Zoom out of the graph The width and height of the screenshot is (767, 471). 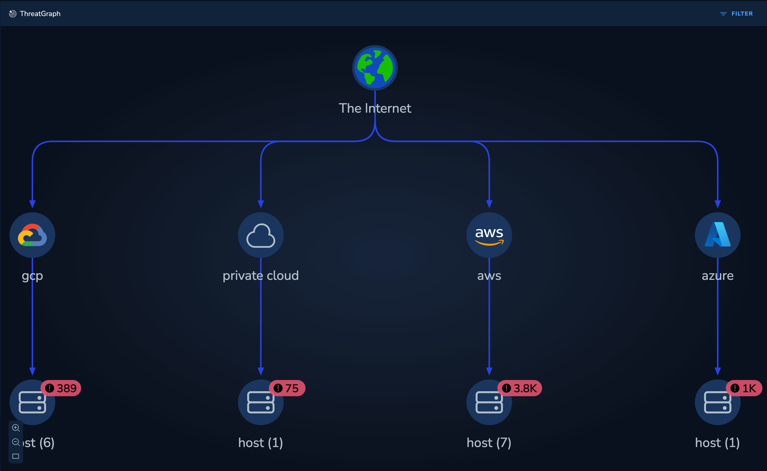pos(16,442)
